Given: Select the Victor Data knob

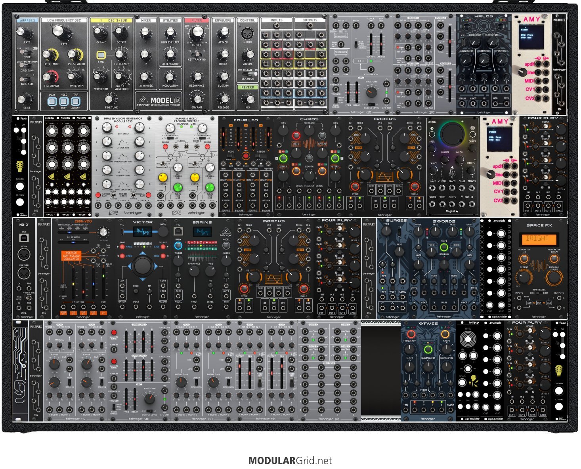Looking at the screenshot, I should point(163,232).
